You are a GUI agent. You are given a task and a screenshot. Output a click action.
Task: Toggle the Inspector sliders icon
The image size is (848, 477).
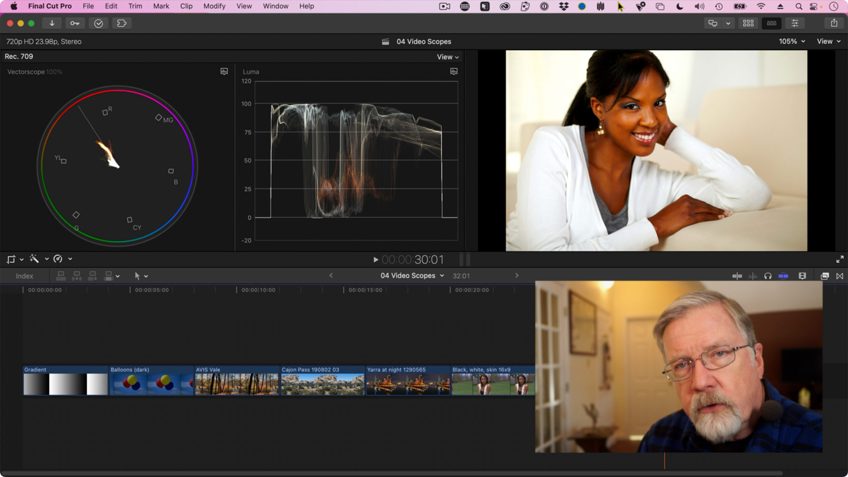coord(795,23)
